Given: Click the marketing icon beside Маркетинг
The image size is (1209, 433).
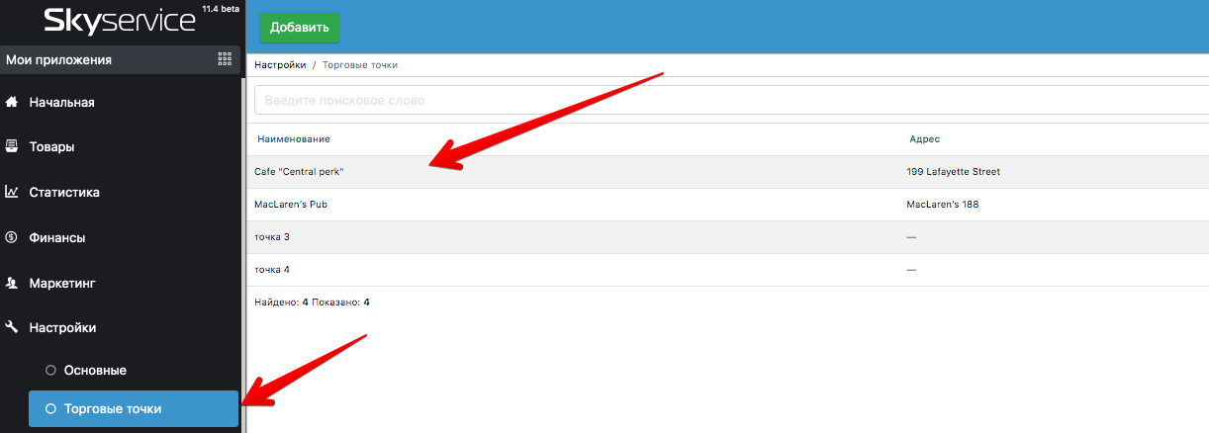Looking at the screenshot, I should (x=12, y=283).
